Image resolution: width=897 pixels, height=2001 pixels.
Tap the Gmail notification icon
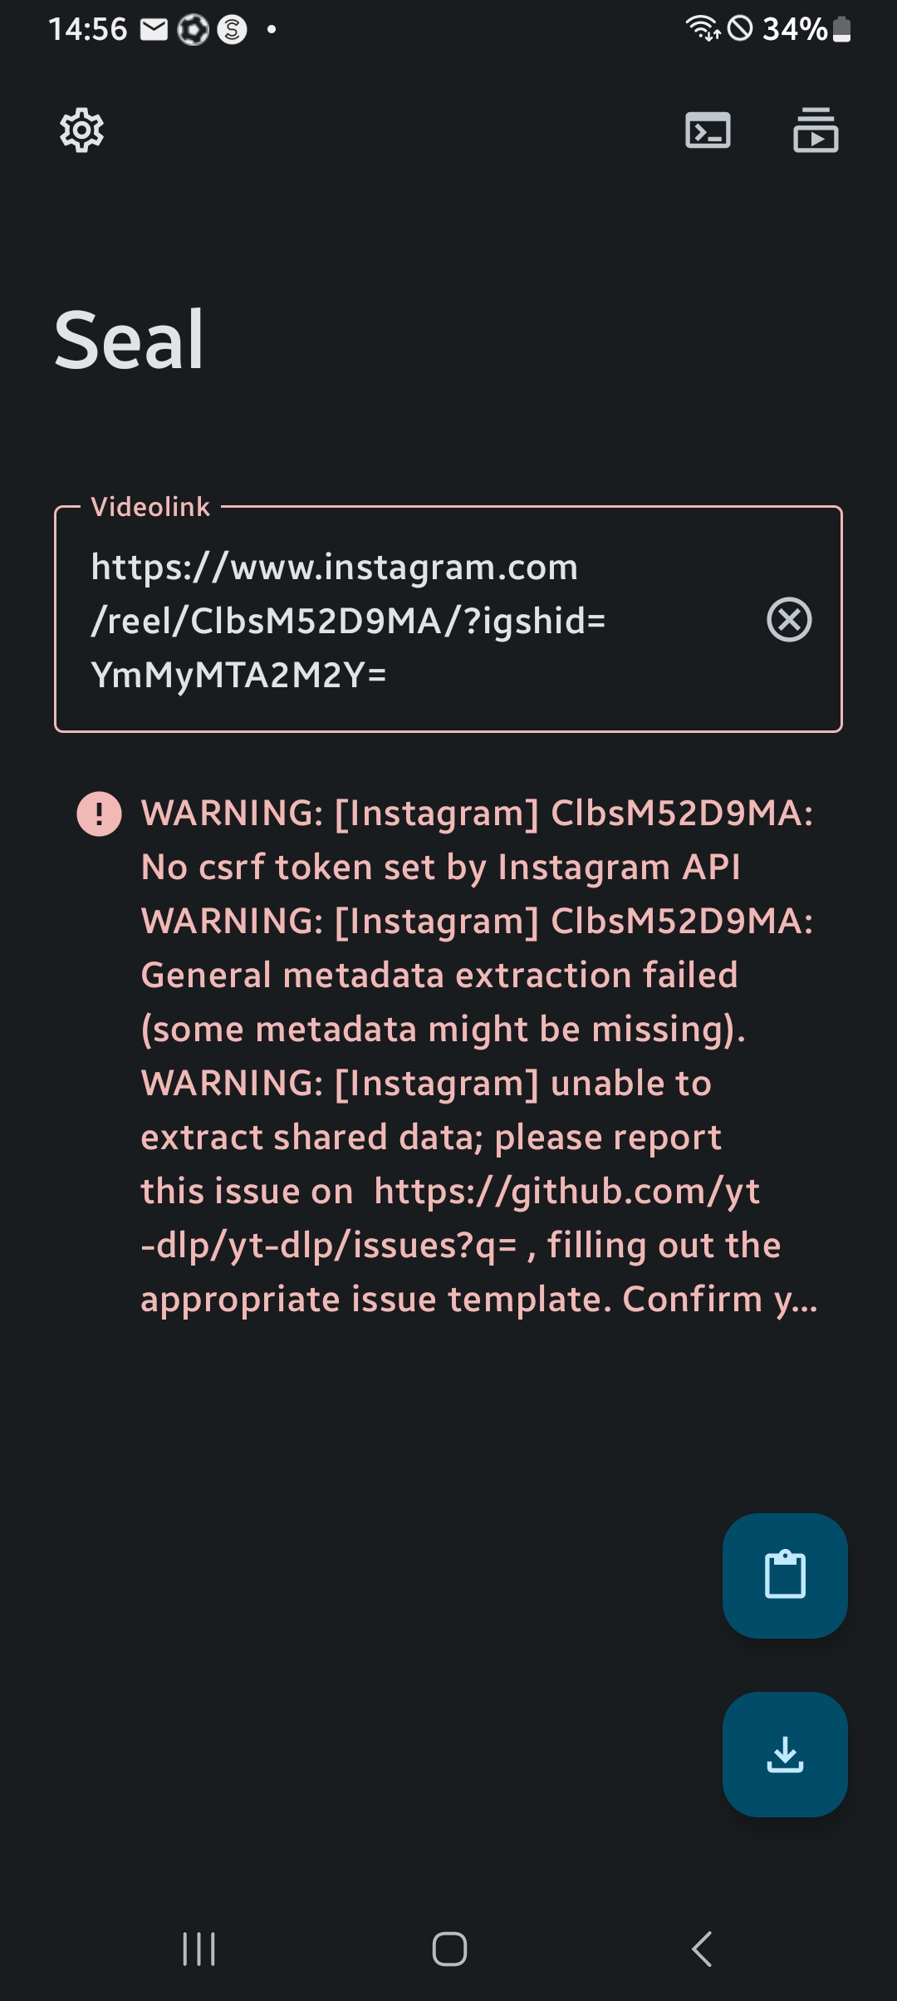coord(153,27)
